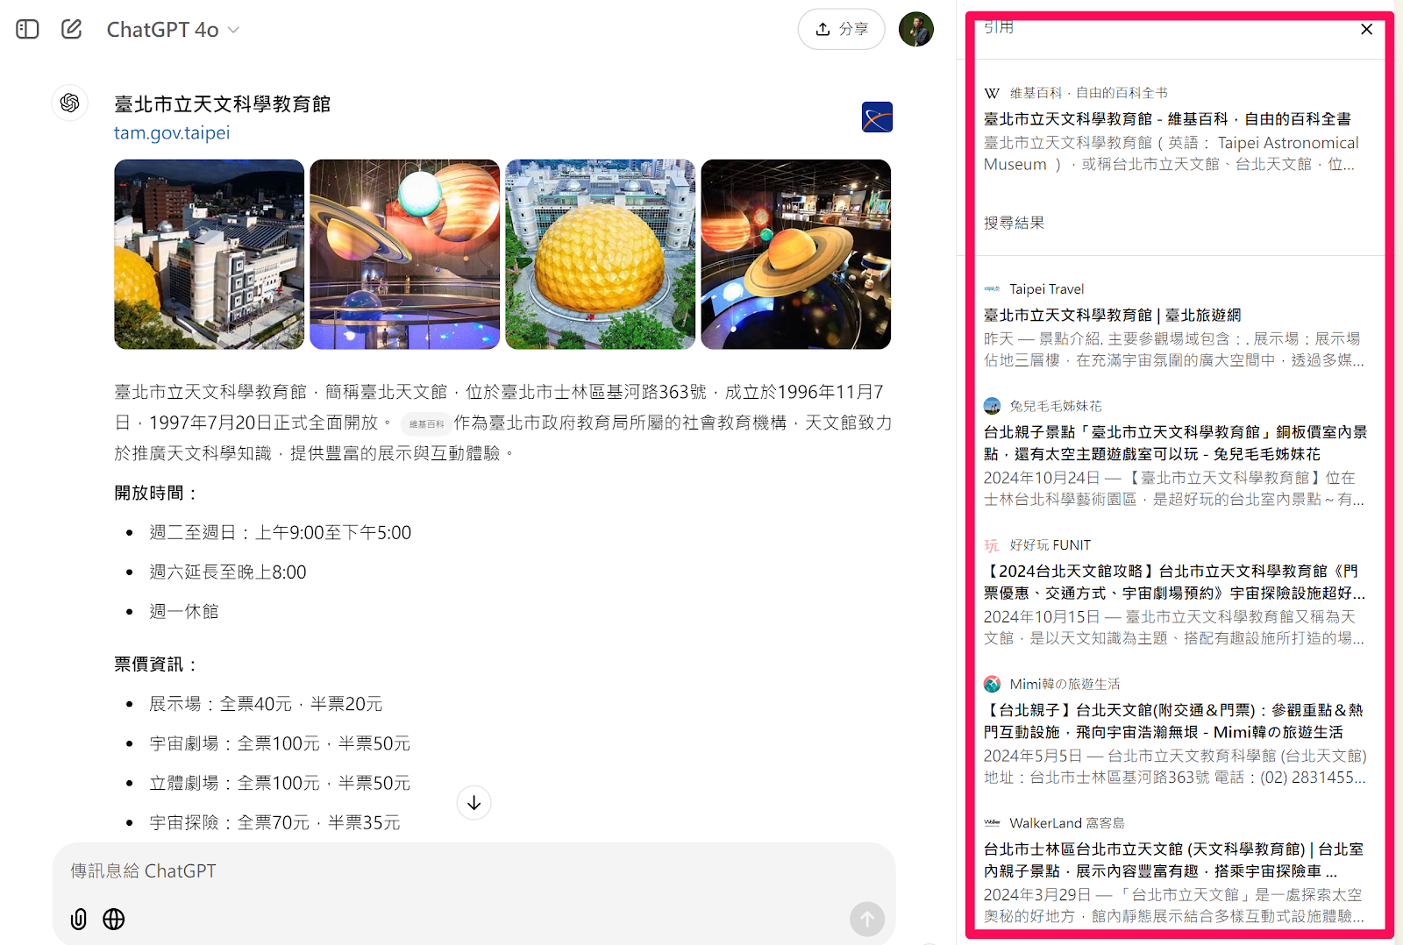Image resolution: width=1403 pixels, height=945 pixels.
Task: Click the 維基百科 inline citation chip
Action: (427, 423)
